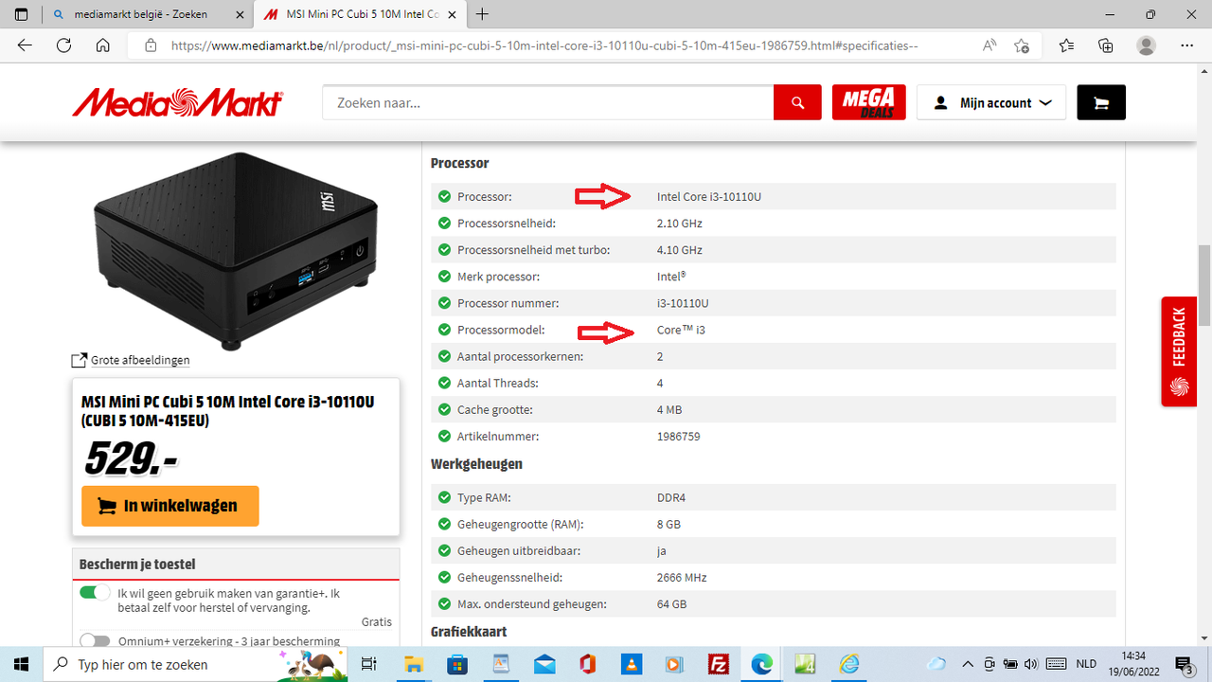1212x682 pixels.
Task: Click the NLD language indicator
Action: 1087,664
